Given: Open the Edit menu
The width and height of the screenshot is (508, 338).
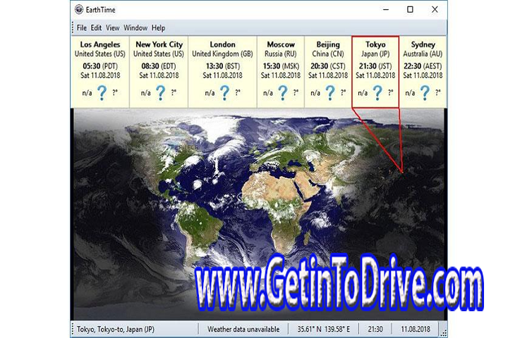Looking at the screenshot, I should tap(96, 28).
